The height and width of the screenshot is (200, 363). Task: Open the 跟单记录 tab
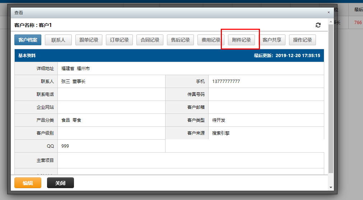click(x=89, y=40)
